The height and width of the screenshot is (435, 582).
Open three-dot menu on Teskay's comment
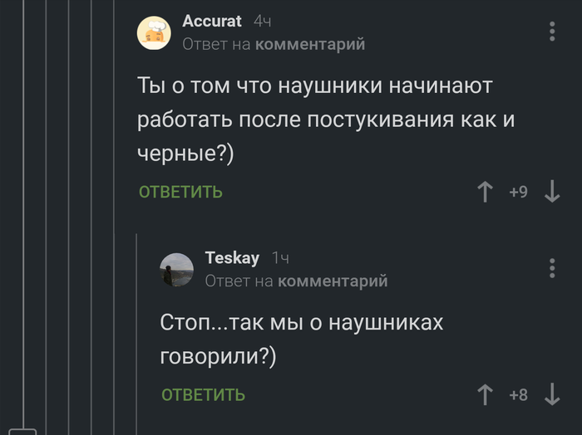pyautogui.click(x=552, y=268)
